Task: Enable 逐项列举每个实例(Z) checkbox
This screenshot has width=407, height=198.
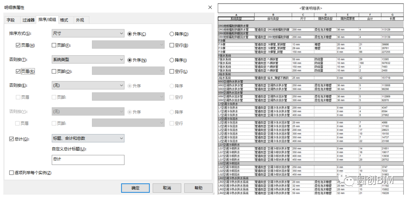Action: pyautogui.click(x=11, y=172)
